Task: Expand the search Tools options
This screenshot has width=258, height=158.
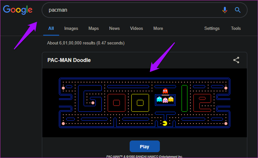Action: [x=236, y=28]
